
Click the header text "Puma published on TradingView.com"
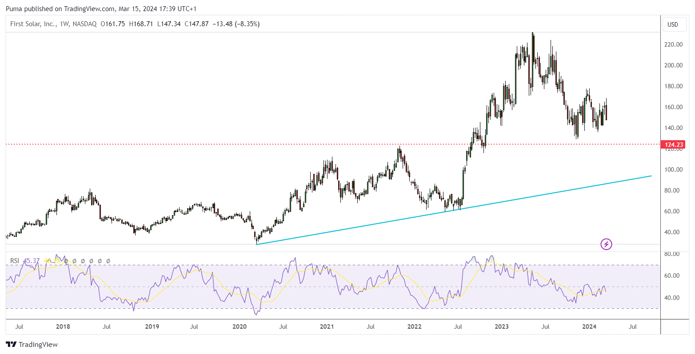pos(60,9)
